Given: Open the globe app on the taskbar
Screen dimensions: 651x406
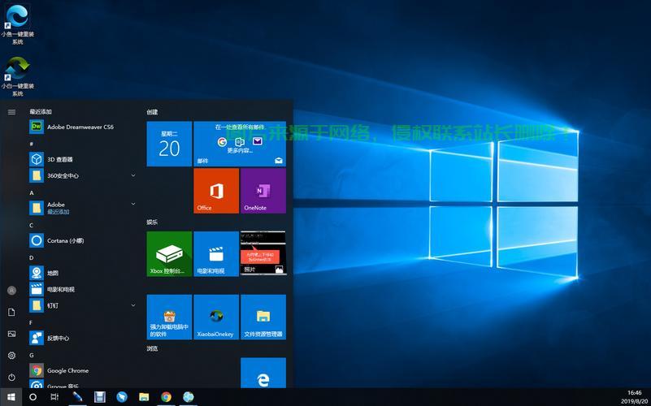Looking at the screenshot, I should click(189, 397).
